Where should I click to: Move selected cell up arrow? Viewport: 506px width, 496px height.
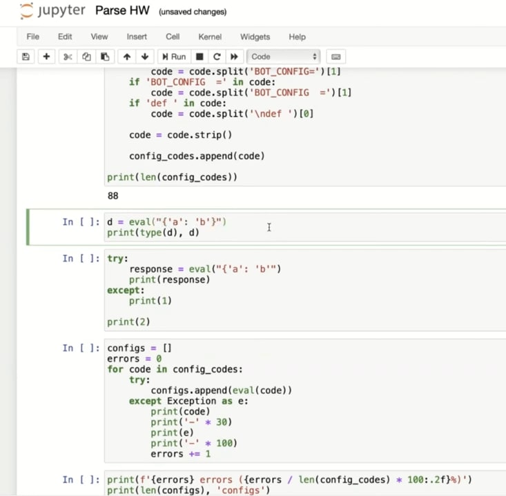(x=127, y=57)
